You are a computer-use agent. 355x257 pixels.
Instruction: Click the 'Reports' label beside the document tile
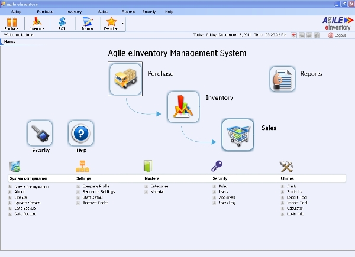click(x=311, y=74)
